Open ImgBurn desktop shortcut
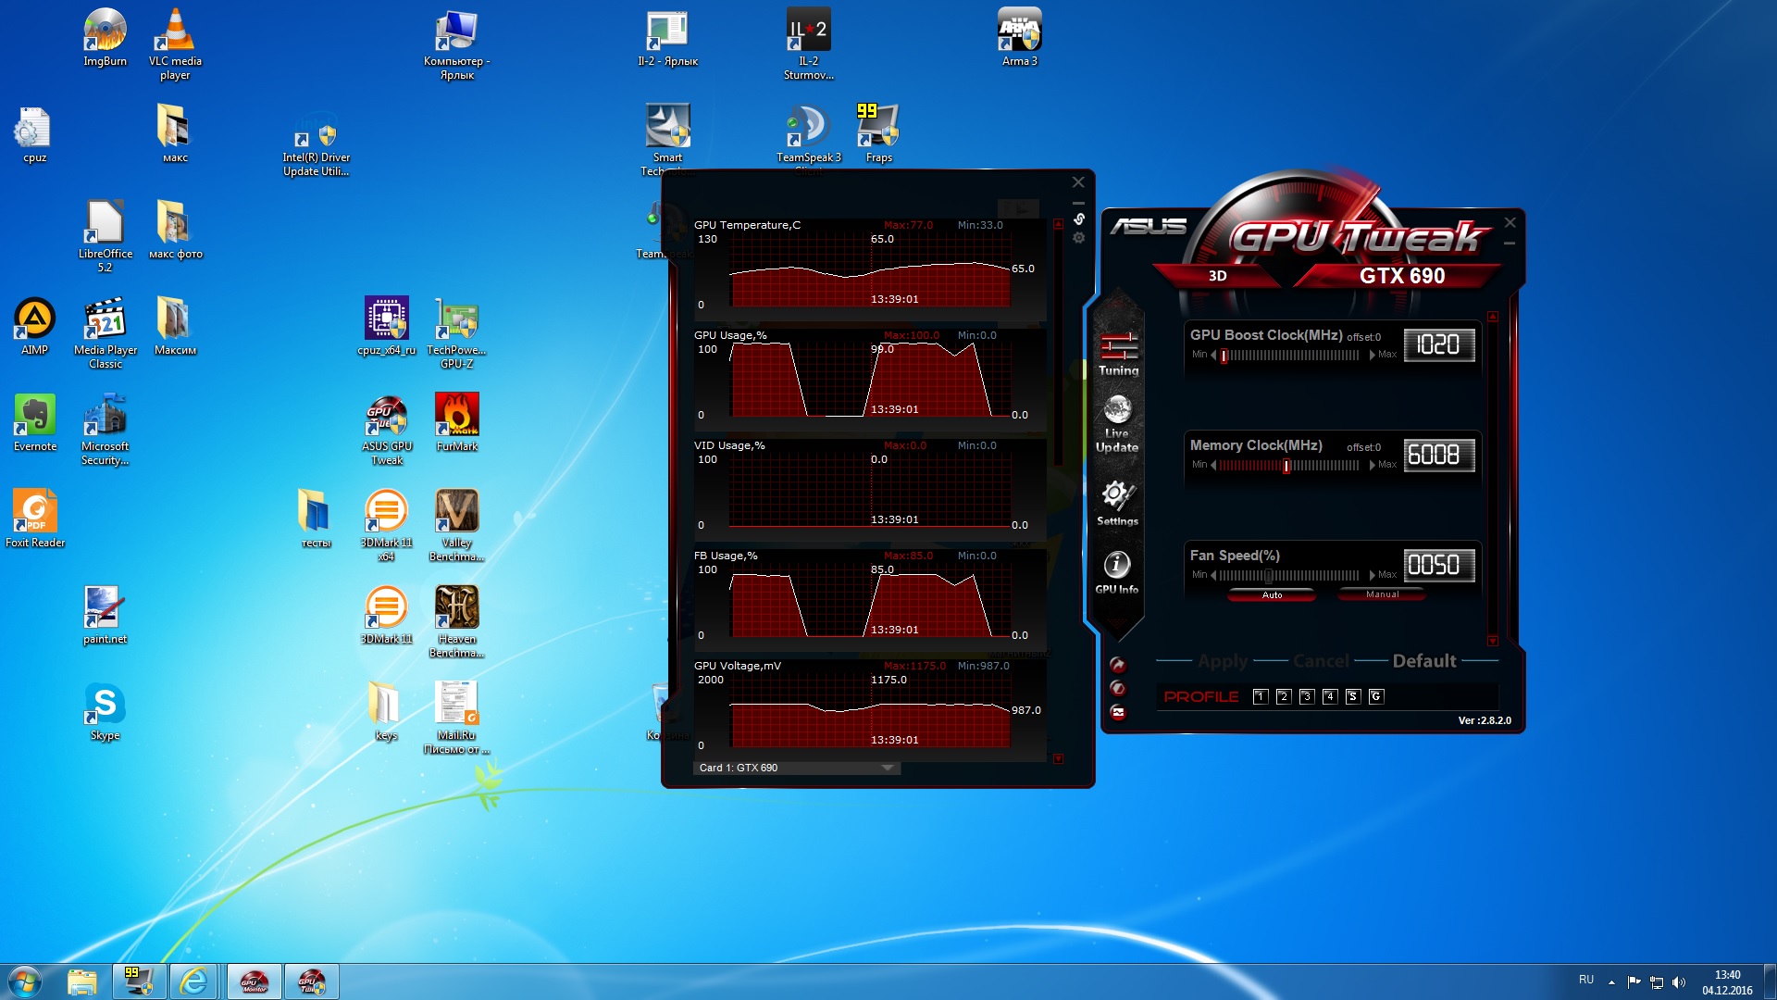Viewport: 1777px width, 1000px height. click(x=106, y=37)
